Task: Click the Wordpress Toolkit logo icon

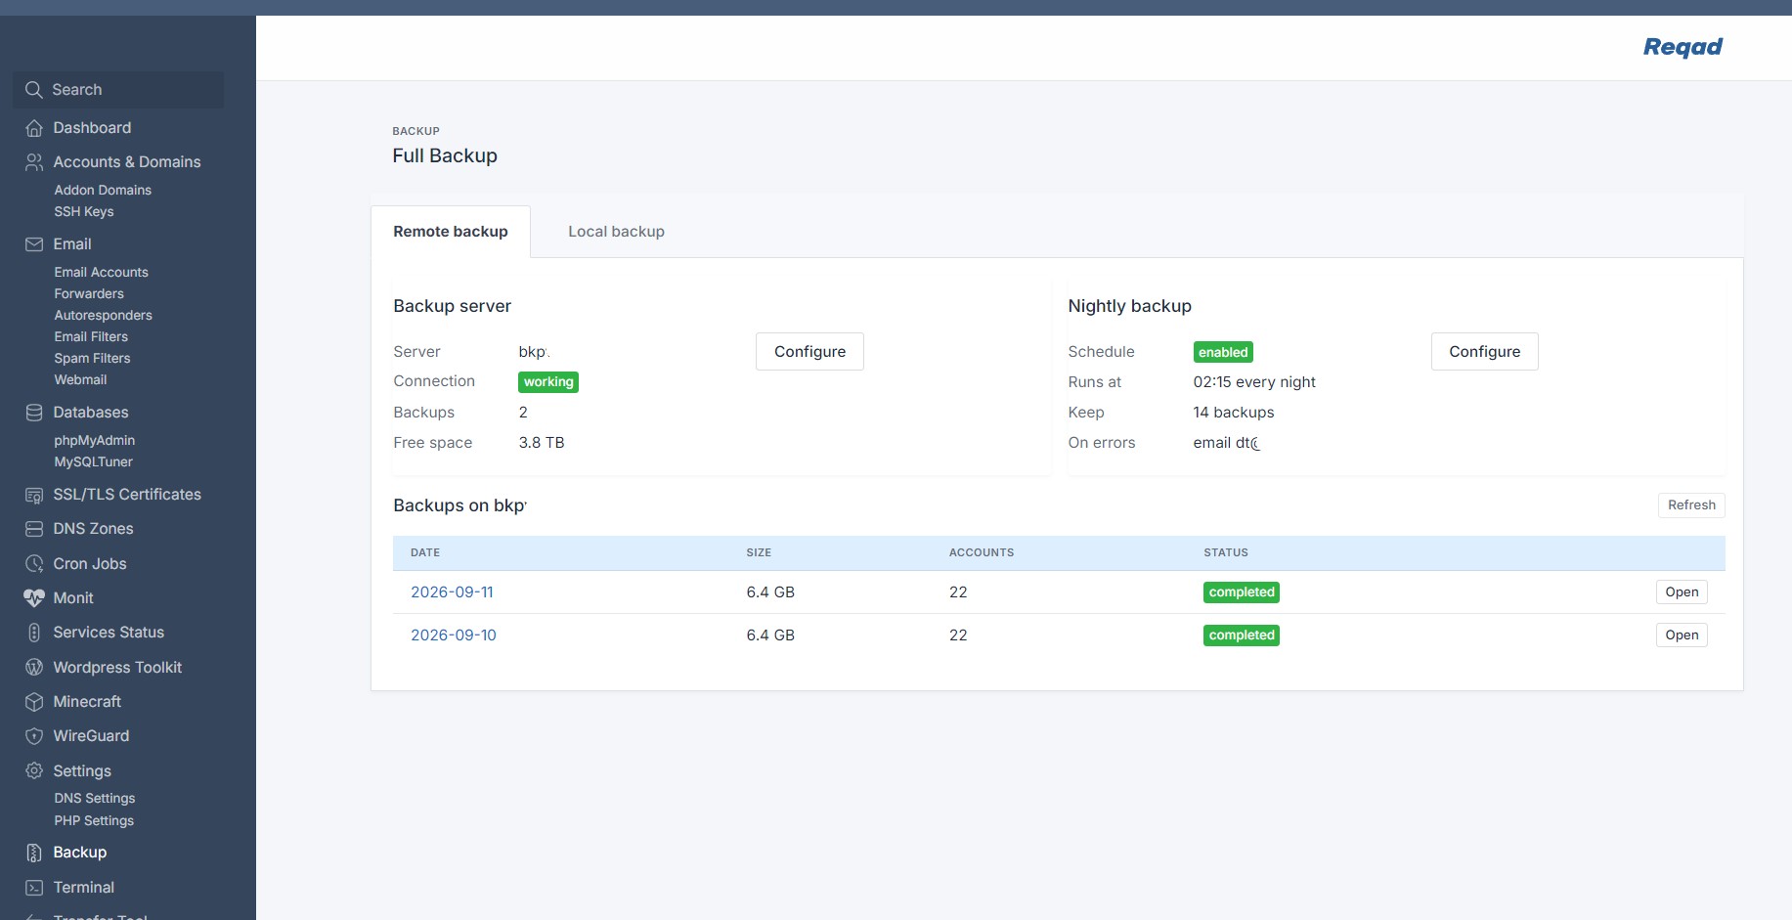Action: pyautogui.click(x=34, y=668)
